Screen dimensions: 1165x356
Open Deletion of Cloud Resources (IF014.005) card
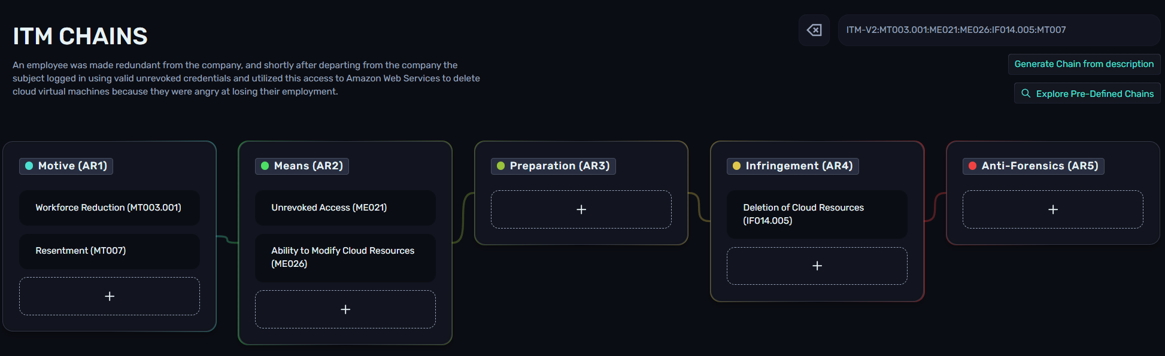817,214
